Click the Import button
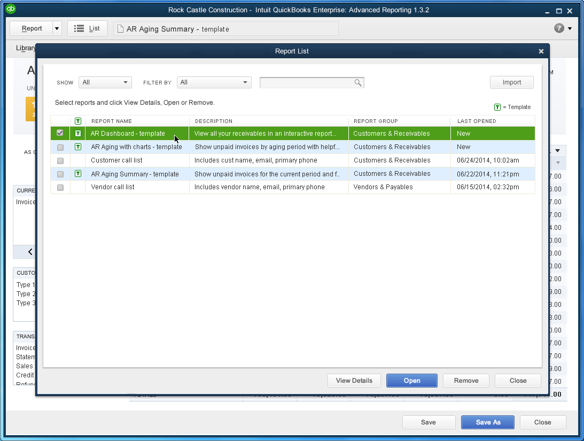 click(511, 82)
